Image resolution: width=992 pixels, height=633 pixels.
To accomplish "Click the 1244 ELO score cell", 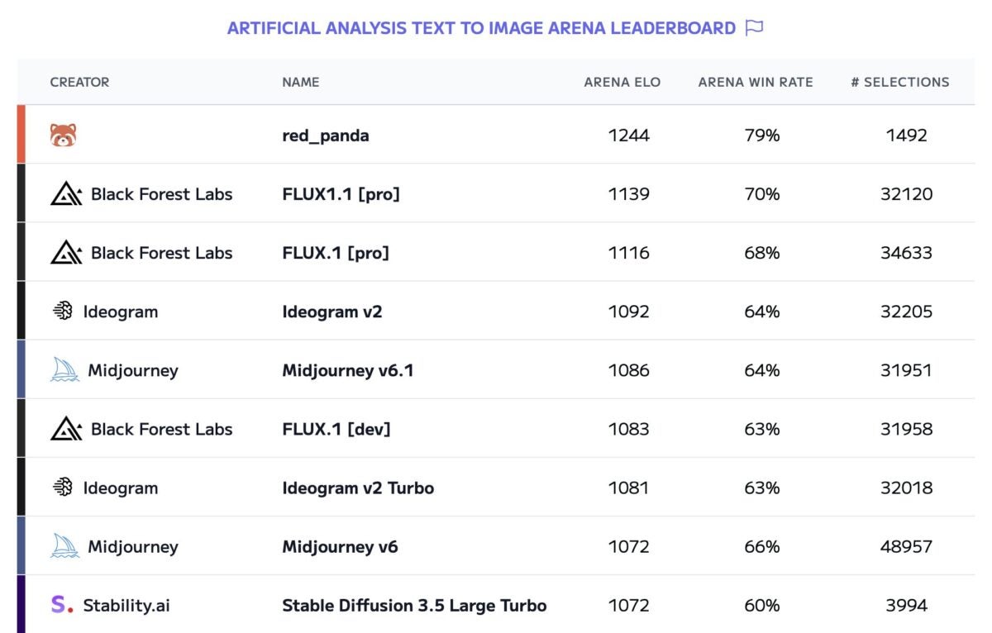I will tap(629, 136).
